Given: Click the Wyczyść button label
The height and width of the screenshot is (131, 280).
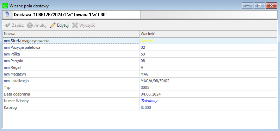Looking at the screenshot, I should 87,25.
